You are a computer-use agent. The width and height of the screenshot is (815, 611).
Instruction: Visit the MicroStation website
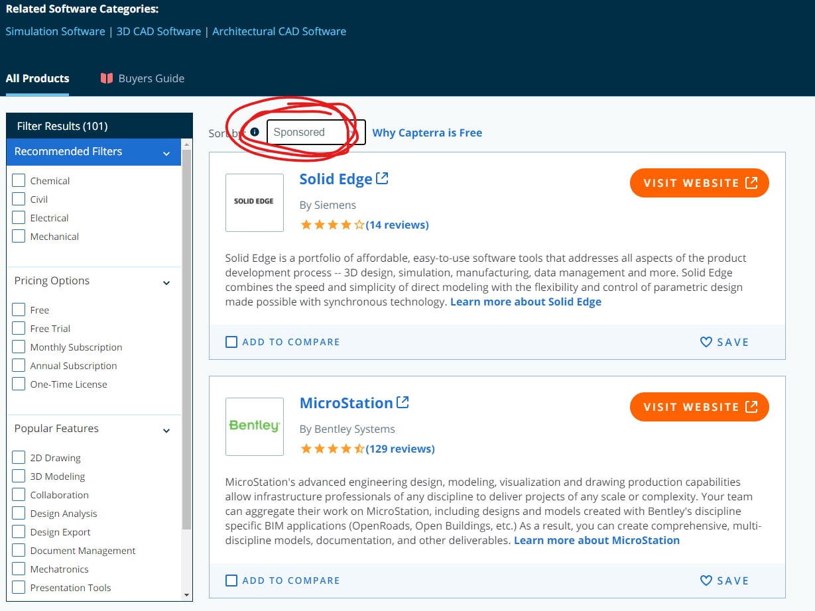[700, 407]
